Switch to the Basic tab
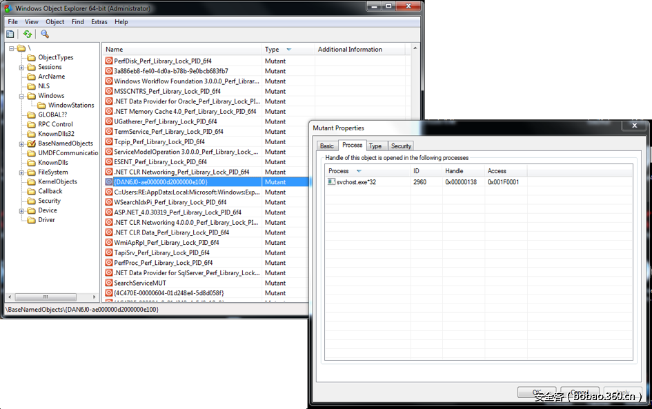 click(328, 146)
